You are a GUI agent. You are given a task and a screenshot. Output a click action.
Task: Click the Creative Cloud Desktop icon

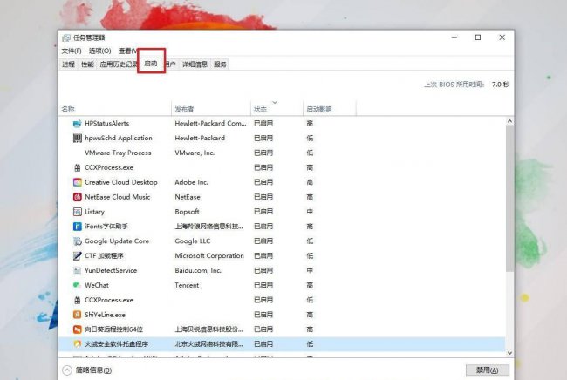pos(77,182)
